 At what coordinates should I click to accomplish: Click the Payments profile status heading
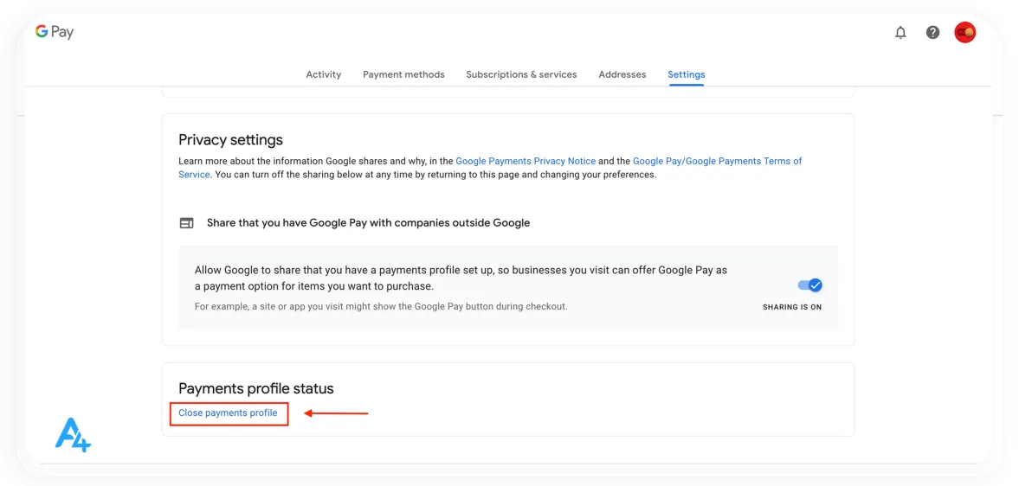256,388
